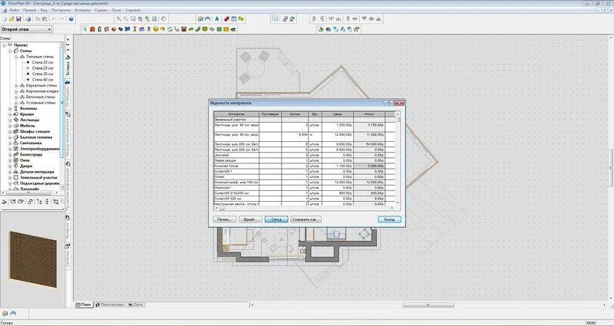Select Стена 20 см in tree

43,74
